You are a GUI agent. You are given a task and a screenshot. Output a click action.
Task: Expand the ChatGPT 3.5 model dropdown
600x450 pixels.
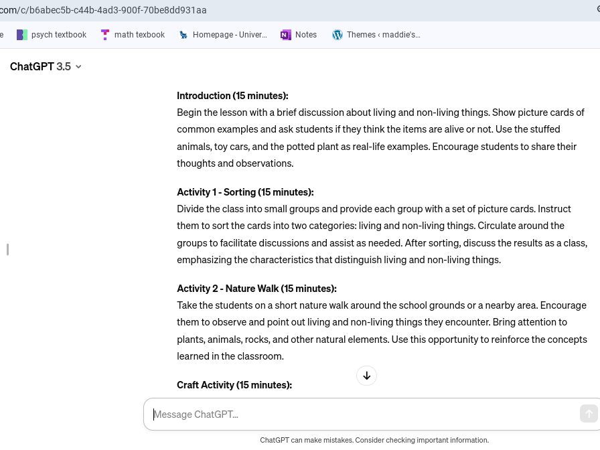coord(46,66)
